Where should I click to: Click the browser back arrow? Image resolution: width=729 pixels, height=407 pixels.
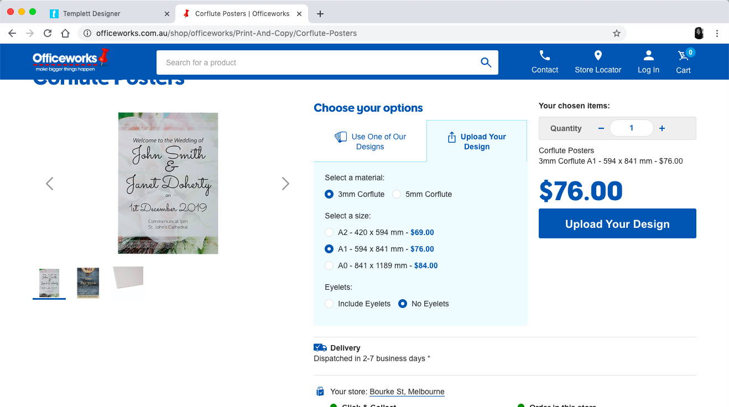12,33
